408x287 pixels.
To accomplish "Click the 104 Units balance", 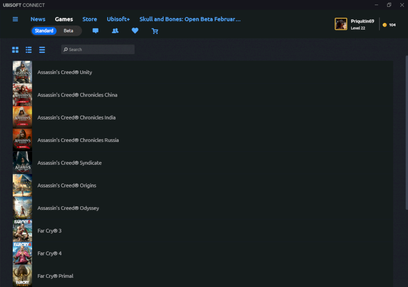I will (392, 25).
